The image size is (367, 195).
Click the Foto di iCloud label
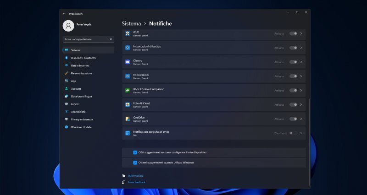click(x=142, y=103)
